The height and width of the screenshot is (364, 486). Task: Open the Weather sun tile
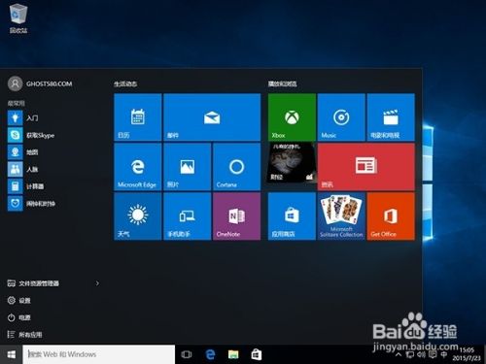pos(138,216)
